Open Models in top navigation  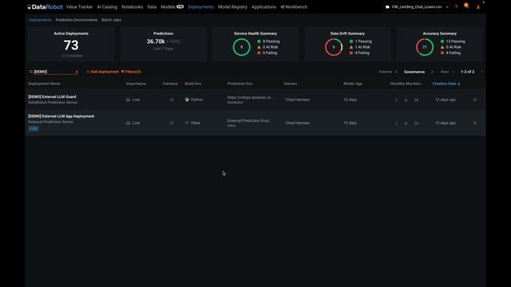coord(172,7)
